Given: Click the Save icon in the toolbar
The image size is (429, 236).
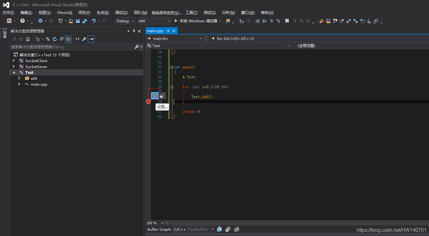Looking at the screenshot, I should pyautogui.click(x=78, y=21).
